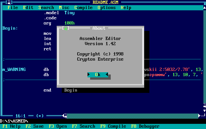Click the horizontal scrollbar thumb

click(66, 116)
